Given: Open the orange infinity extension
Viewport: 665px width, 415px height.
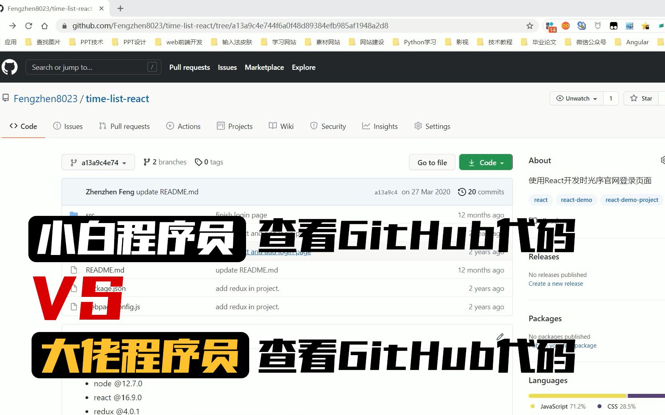Looking at the screenshot, I should tap(566, 26).
